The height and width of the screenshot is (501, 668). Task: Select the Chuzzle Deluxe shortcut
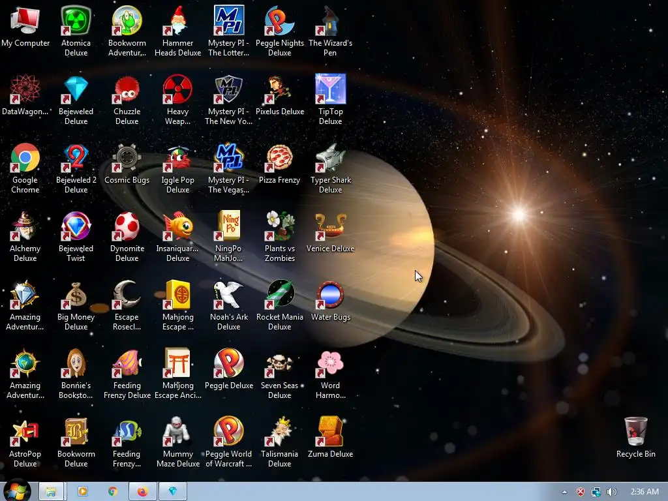(x=127, y=89)
